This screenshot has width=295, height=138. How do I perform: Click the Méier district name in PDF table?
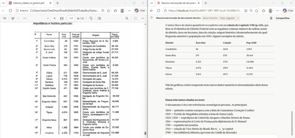click(x=49, y=128)
